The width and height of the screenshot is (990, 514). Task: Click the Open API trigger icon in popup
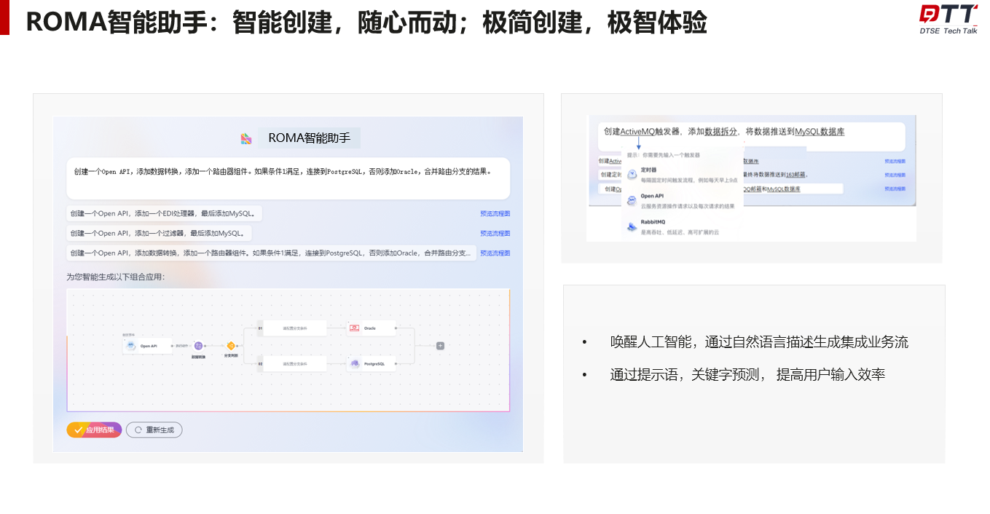[x=632, y=199]
